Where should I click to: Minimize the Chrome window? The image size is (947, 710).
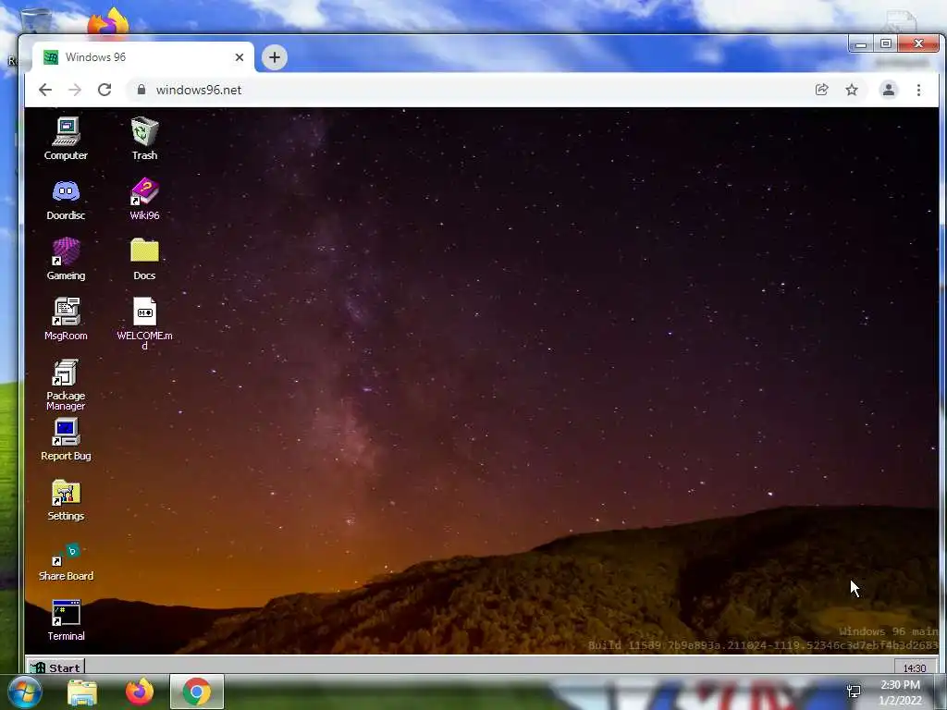pyautogui.click(x=861, y=44)
